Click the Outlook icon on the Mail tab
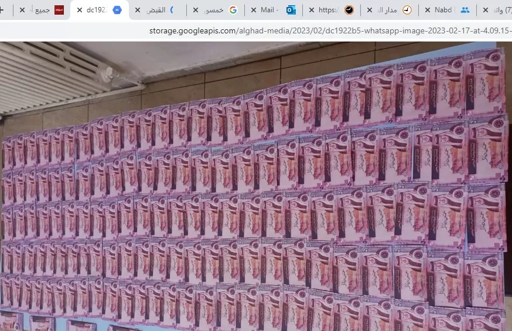The height and width of the screenshot is (331, 512). coord(291,10)
